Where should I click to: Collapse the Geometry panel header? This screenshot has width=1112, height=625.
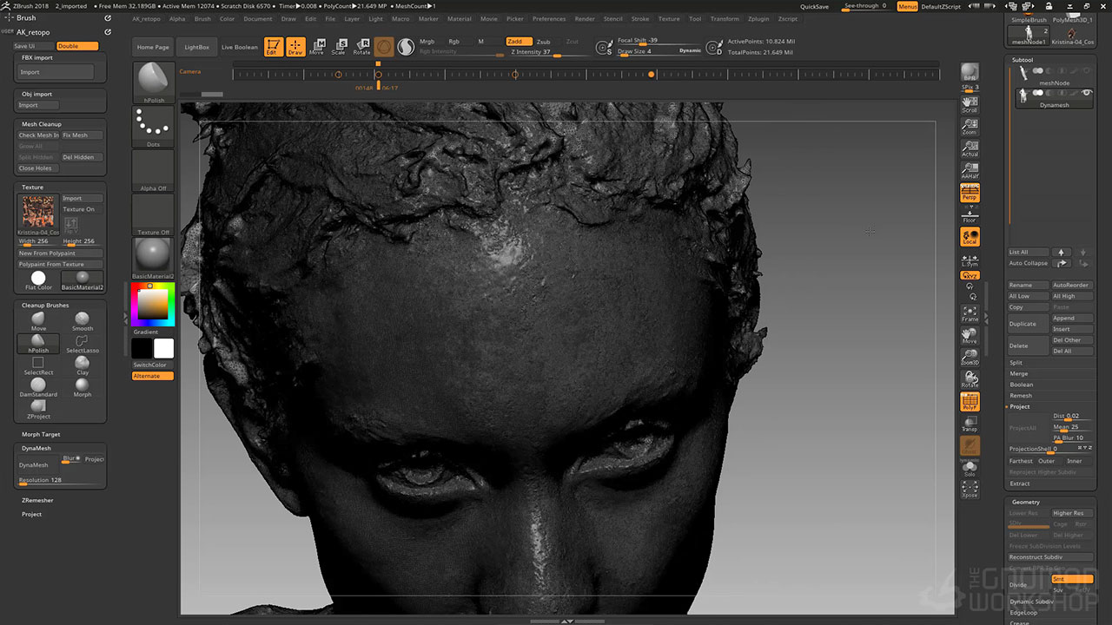click(1026, 502)
